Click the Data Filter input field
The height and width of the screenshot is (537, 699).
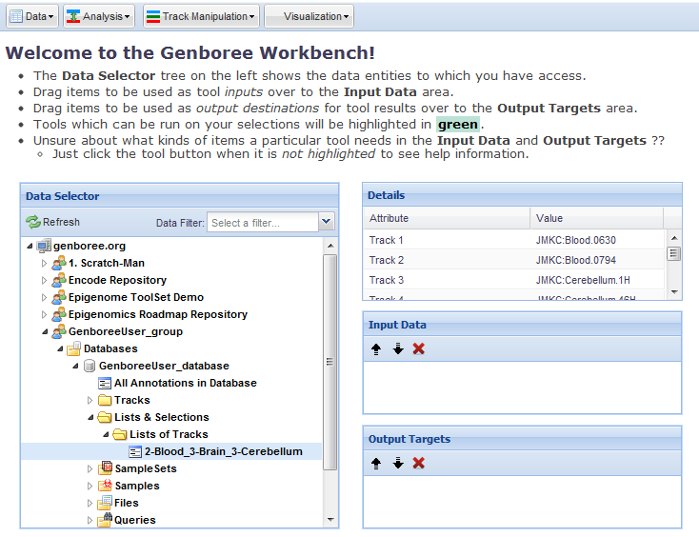262,223
